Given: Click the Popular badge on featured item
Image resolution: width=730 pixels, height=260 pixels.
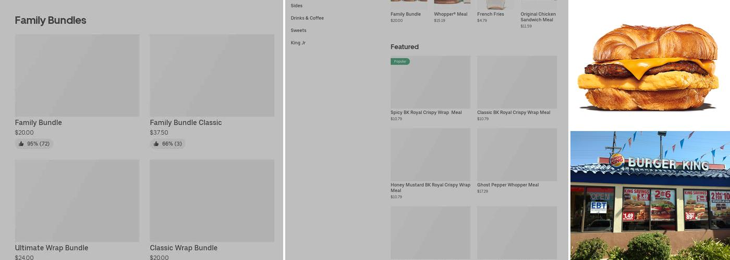Looking at the screenshot, I should pyautogui.click(x=400, y=61).
